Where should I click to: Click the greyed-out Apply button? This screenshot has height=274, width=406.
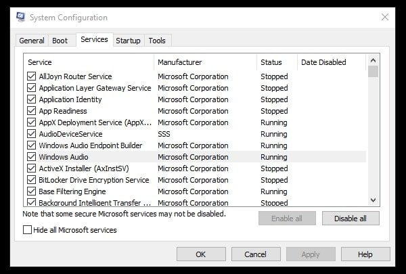coord(311,254)
